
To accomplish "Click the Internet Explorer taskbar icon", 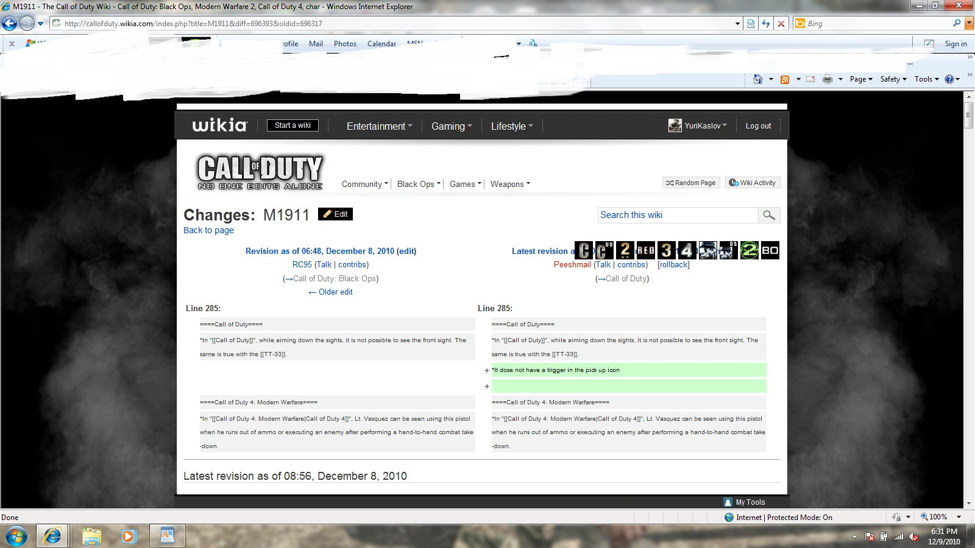I will 53,536.
